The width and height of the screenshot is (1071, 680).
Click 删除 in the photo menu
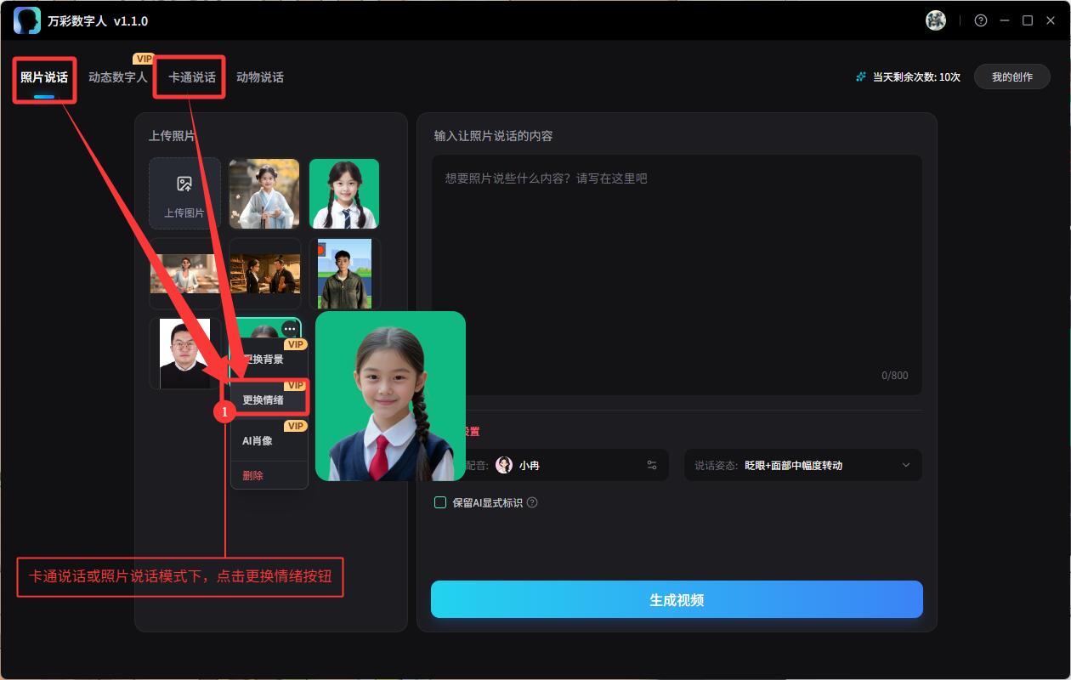coord(253,475)
